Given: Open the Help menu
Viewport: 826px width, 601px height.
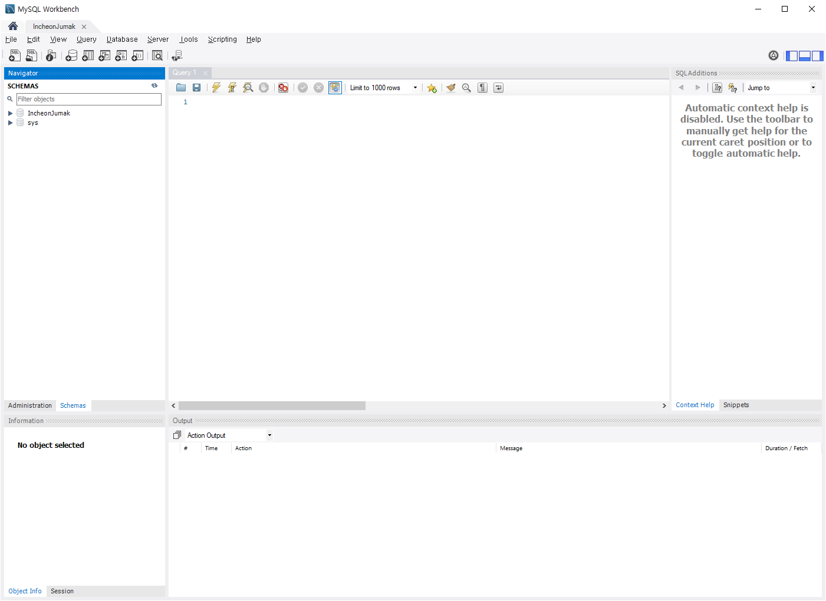Looking at the screenshot, I should (x=254, y=39).
